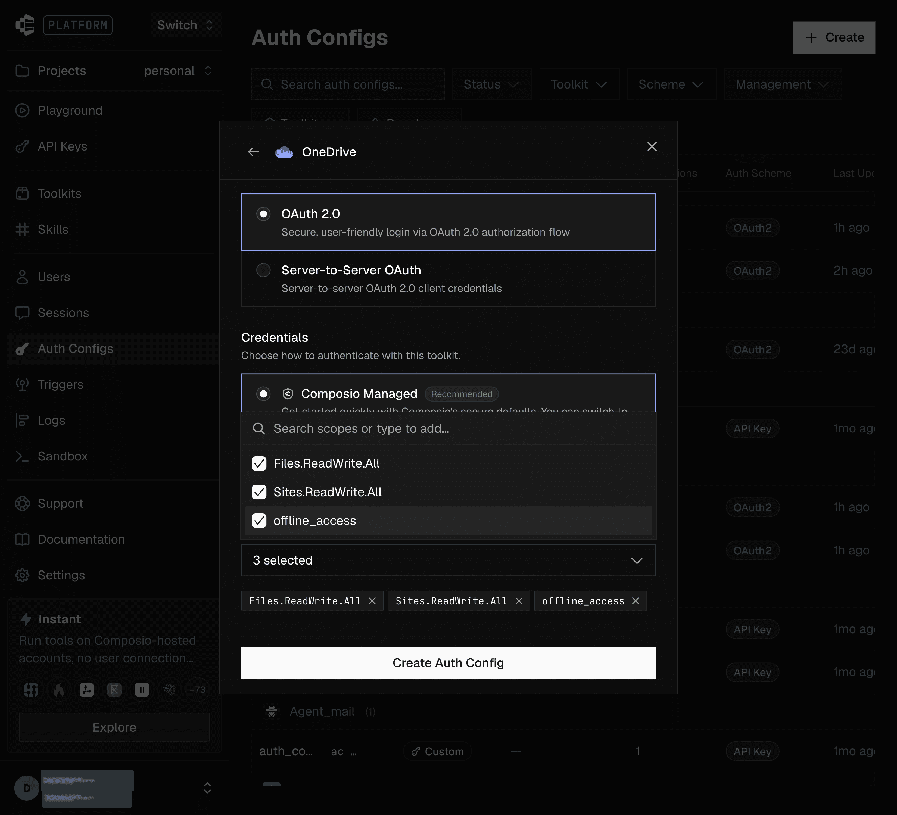Screen dimensions: 897x815
Task: Click the search icon in scopes field
Action: click(x=259, y=429)
